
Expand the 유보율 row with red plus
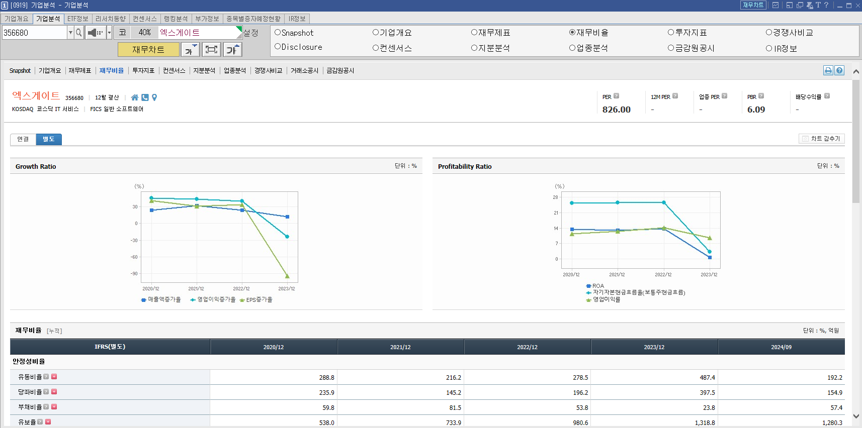pos(48,422)
